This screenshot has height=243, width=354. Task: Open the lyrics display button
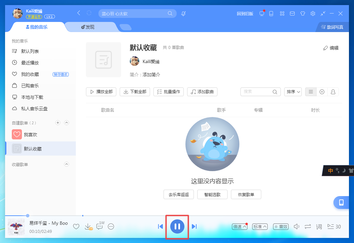pyautogui.click(x=319, y=226)
